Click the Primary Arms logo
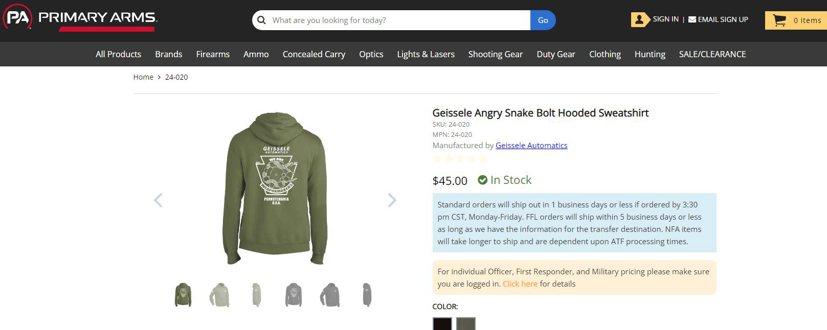The image size is (827, 330). click(80, 19)
